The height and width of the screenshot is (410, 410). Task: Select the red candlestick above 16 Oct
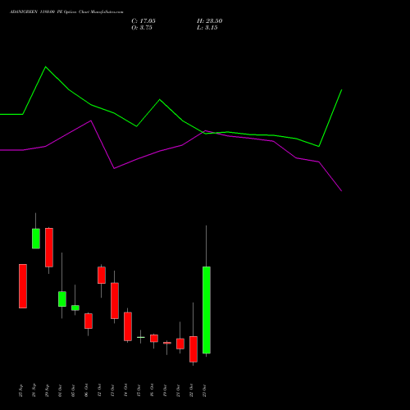154,338
